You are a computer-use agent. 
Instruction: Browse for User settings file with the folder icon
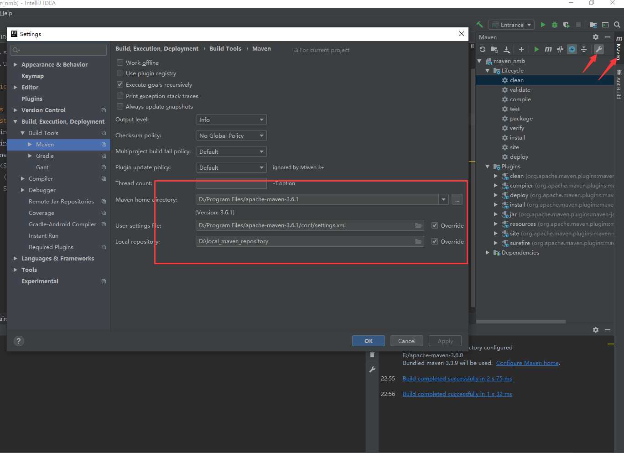[x=418, y=225]
